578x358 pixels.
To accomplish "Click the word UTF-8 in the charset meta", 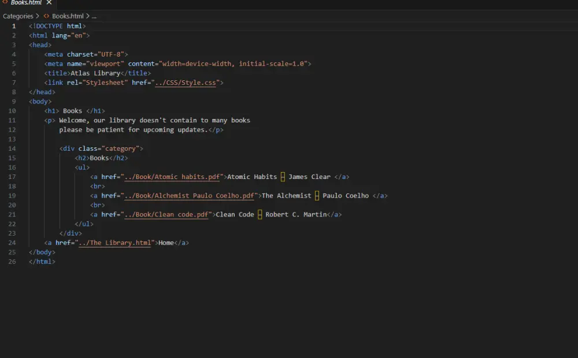I will tap(112, 54).
